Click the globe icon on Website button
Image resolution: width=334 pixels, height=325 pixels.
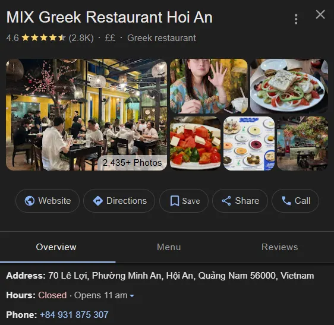(30, 201)
